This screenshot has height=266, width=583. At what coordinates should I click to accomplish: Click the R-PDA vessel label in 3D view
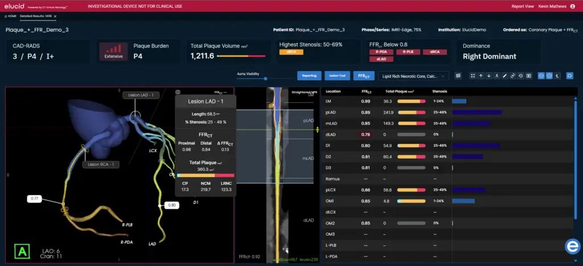point(127,242)
